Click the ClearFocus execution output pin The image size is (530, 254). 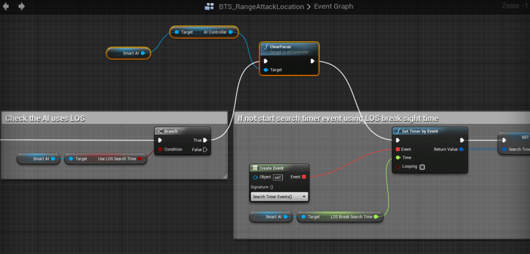coord(312,61)
